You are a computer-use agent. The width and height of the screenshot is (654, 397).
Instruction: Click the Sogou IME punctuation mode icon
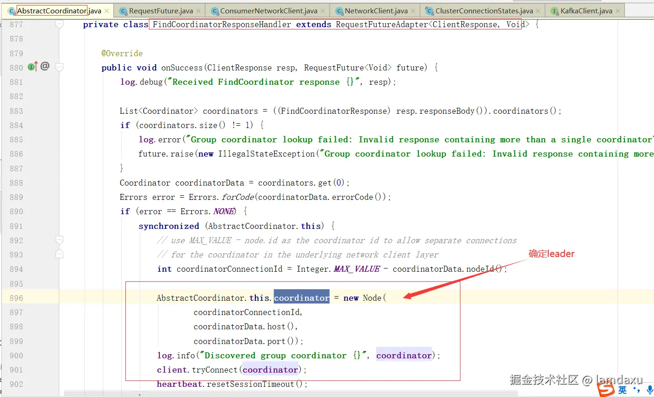[x=637, y=390]
